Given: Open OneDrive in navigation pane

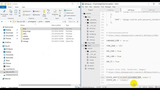Looking at the screenshot, I should [8, 42].
